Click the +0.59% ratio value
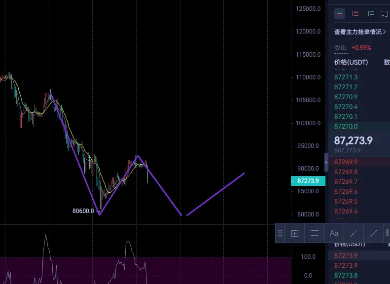The image size is (390, 284). (x=361, y=48)
